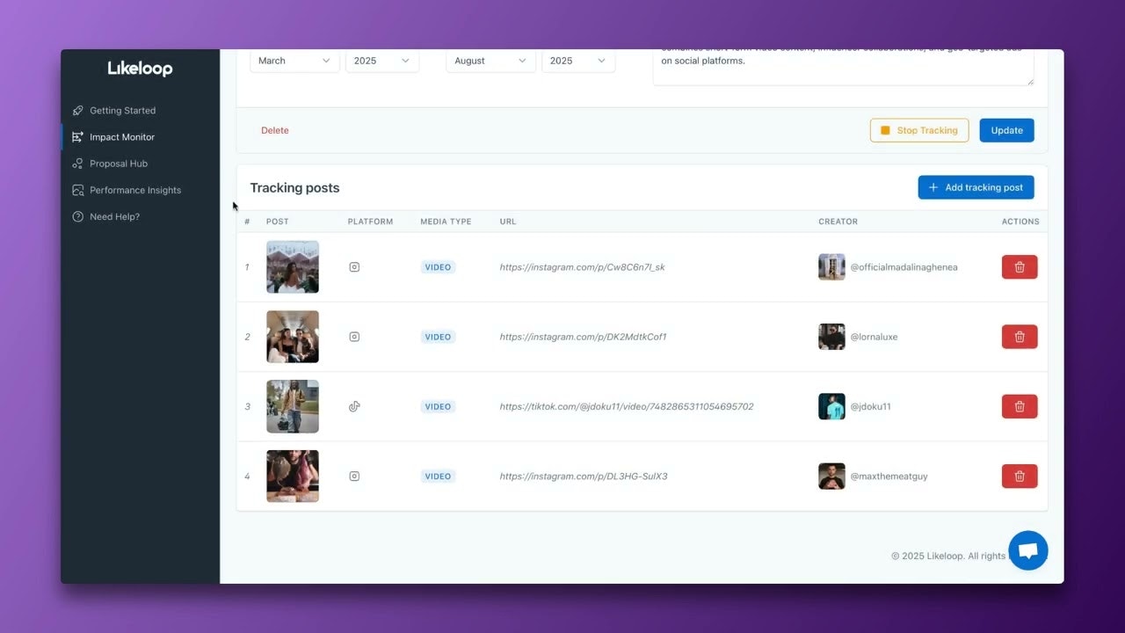Screen dimensions: 1125x633
Task: Click the red Delete link
Action: 275,130
